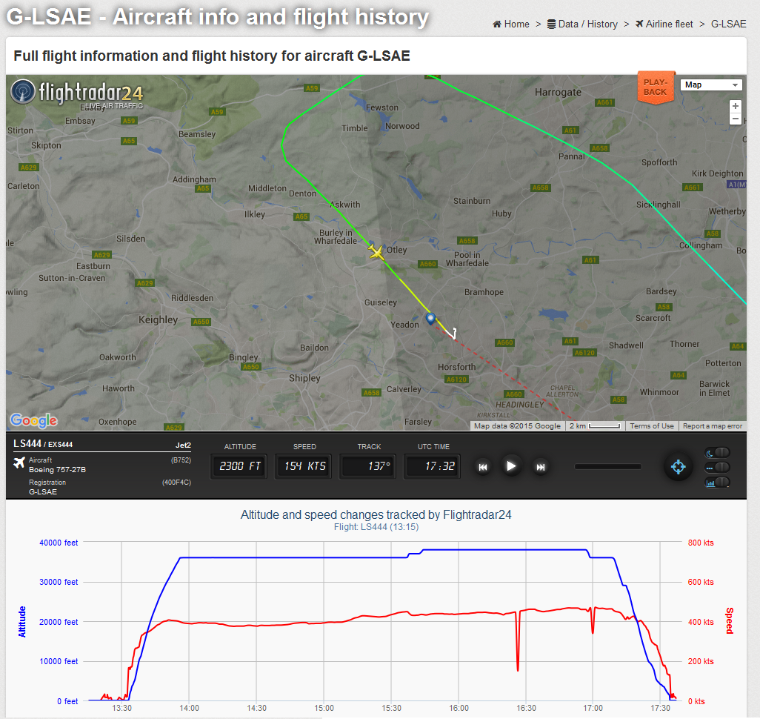760x719 pixels.
Task: Click Report a map error link
Action: point(713,426)
